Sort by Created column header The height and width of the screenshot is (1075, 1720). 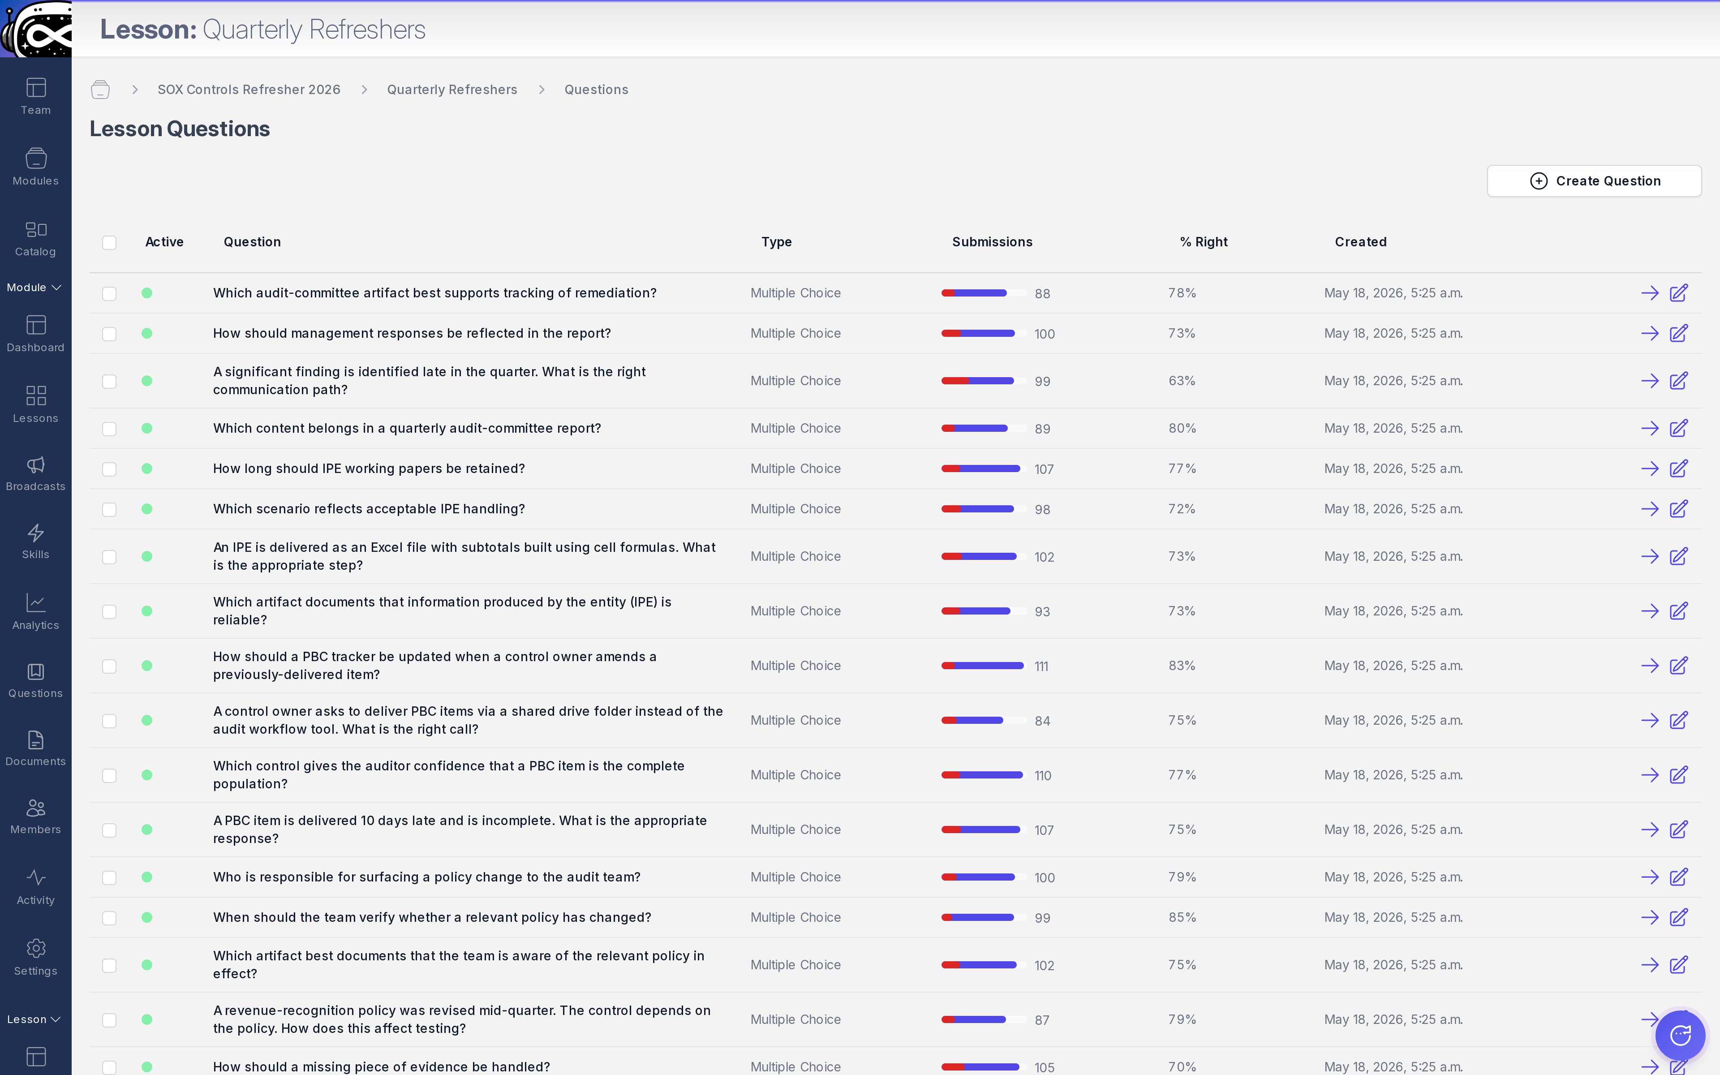click(1360, 242)
